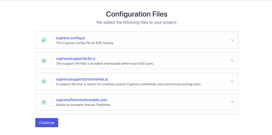The height and width of the screenshot is (135, 272).
Task: Expand the cypress.config.js row chevron
Action: pos(232,40)
